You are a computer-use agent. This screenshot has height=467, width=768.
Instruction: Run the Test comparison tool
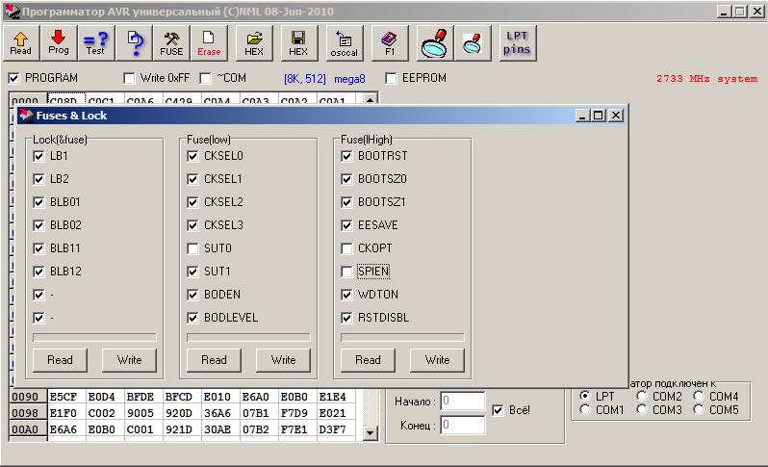click(95, 42)
